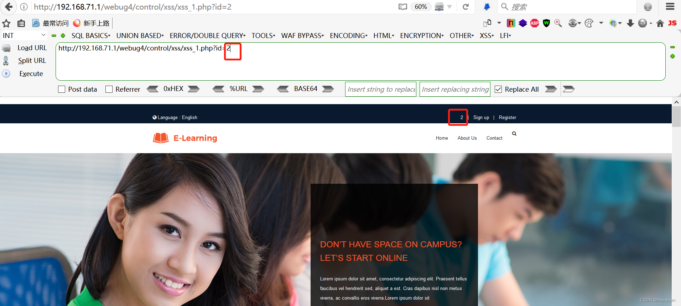Open the INT type dropdown

click(24, 36)
